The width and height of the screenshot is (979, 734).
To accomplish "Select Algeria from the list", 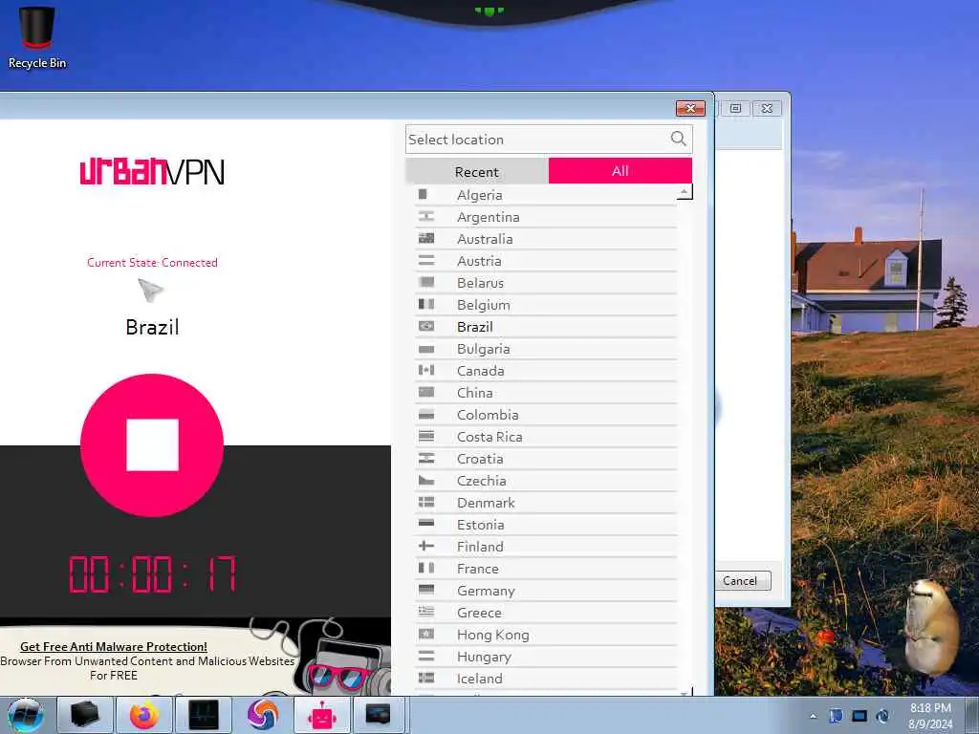I will click(546, 195).
